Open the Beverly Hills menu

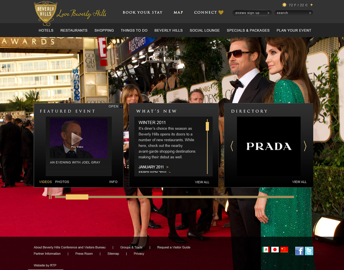tap(169, 30)
